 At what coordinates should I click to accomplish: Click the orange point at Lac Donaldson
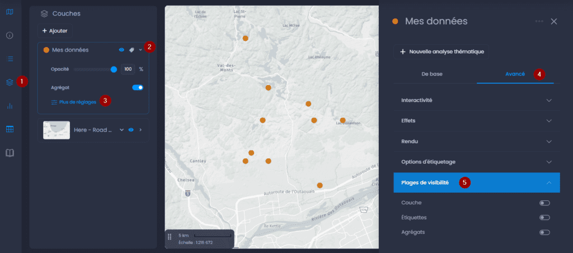point(343,120)
